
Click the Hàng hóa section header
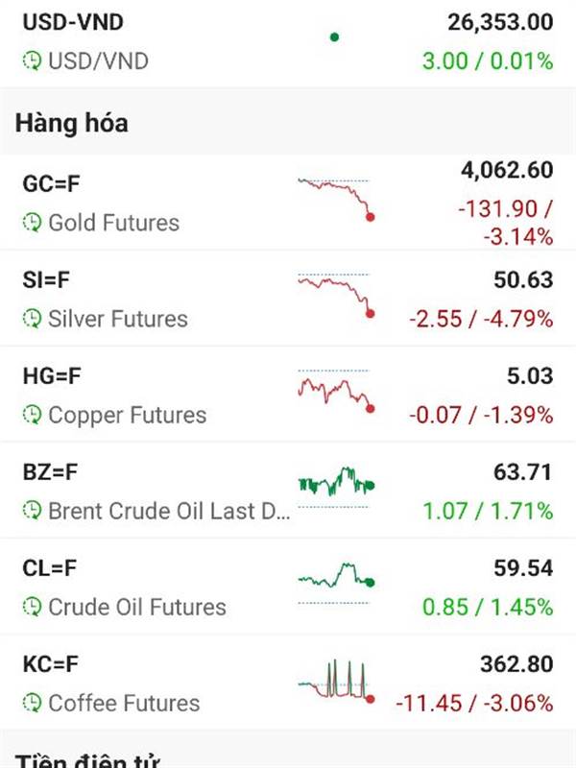tap(72, 124)
